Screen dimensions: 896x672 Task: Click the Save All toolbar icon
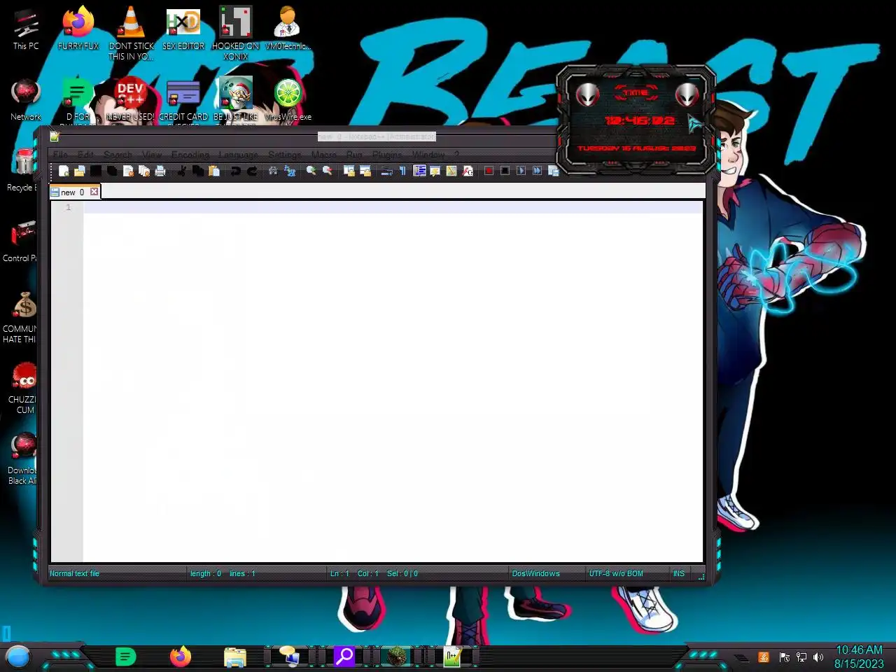(x=112, y=171)
